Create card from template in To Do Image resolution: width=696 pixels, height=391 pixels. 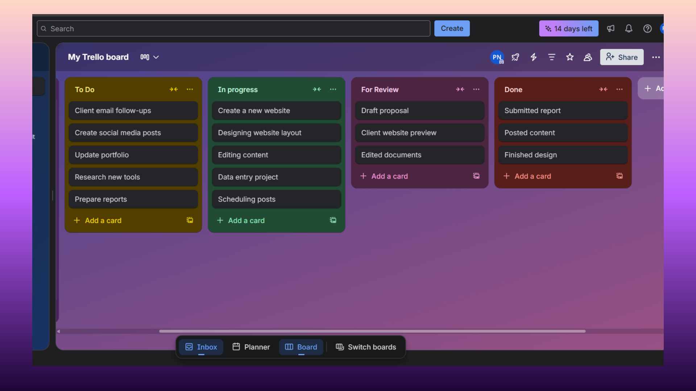coord(190,220)
